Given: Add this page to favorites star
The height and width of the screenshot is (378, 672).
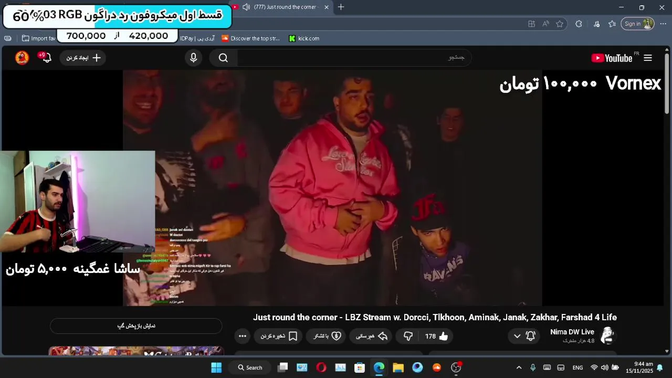Looking at the screenshot, I should [560, 24].
